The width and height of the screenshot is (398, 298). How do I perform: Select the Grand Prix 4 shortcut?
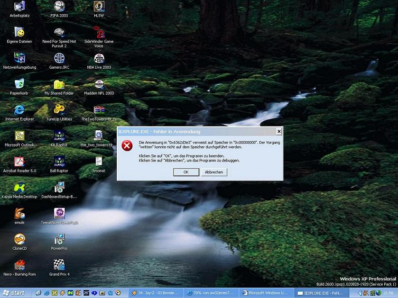tap(59, 268)
